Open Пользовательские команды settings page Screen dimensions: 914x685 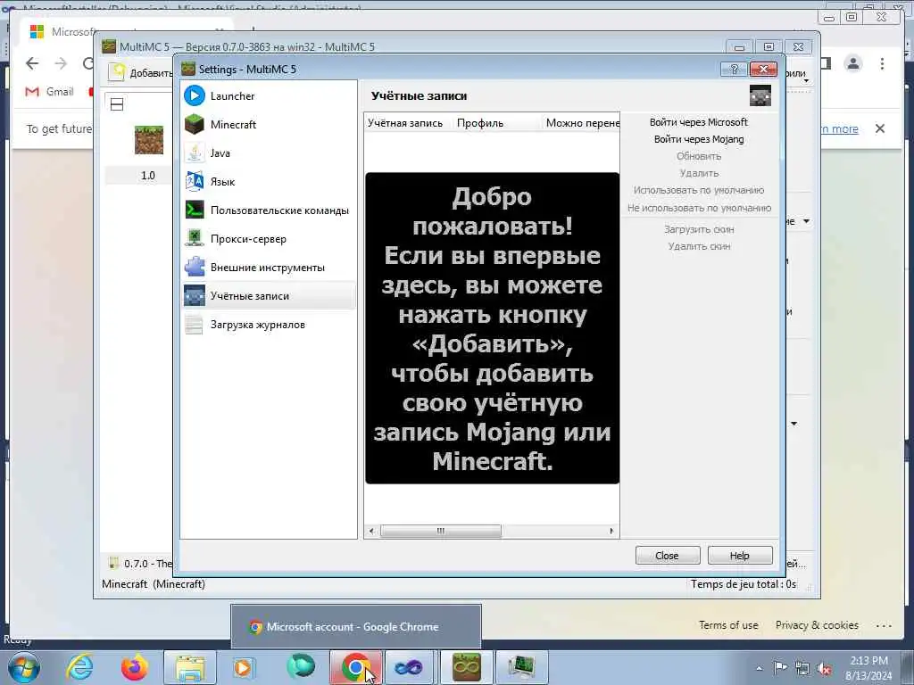pos(268,210)
